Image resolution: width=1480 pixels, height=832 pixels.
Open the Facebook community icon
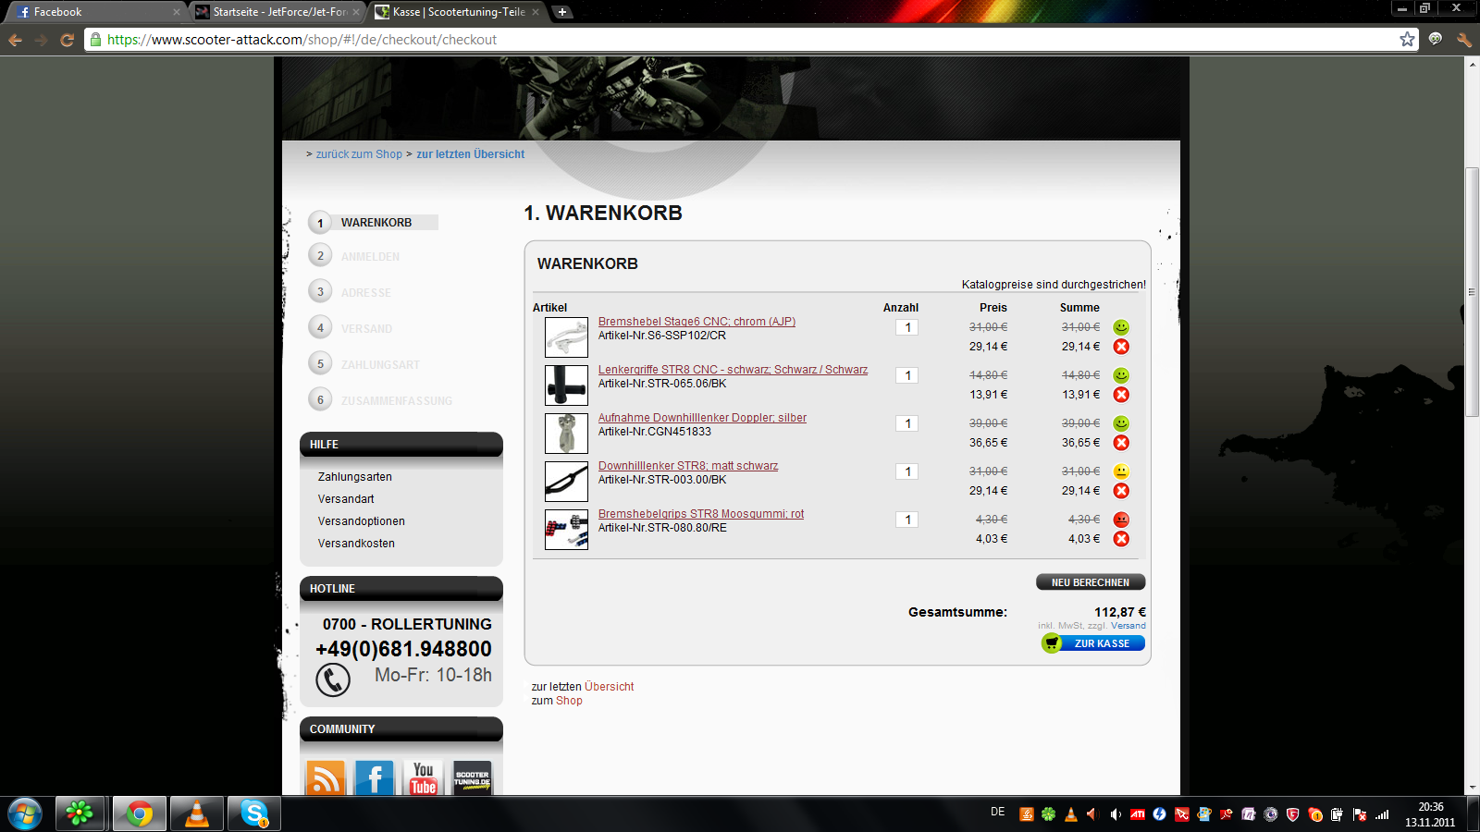[375, 777]
